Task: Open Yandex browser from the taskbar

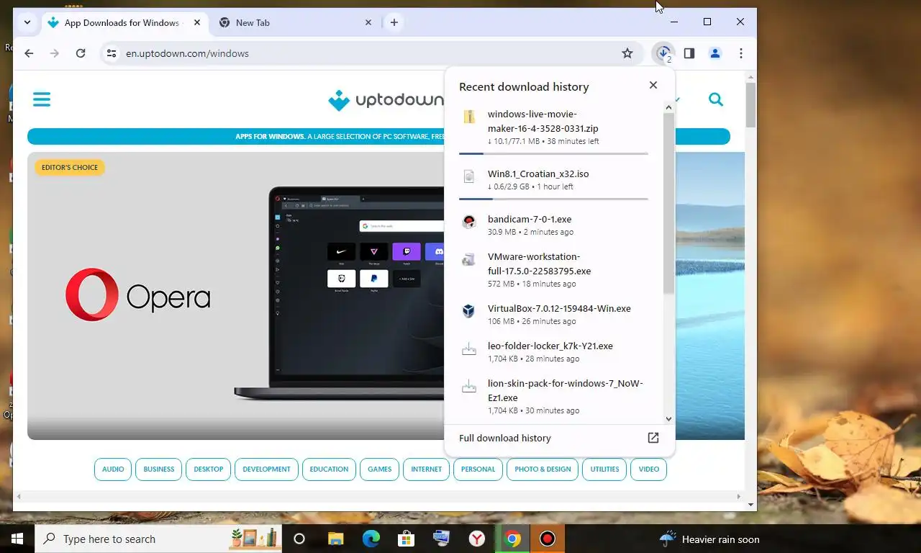Action: point(477,539)
